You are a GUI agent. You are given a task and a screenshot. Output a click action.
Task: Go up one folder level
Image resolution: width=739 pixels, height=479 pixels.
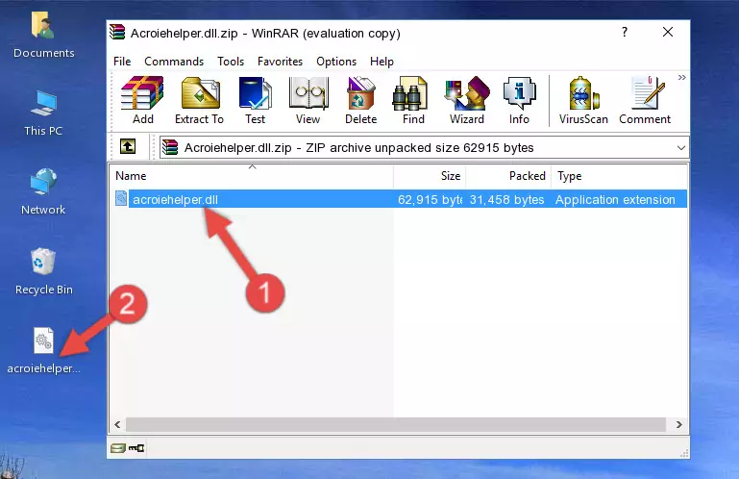pyautogui.click(x=128, y=147)
